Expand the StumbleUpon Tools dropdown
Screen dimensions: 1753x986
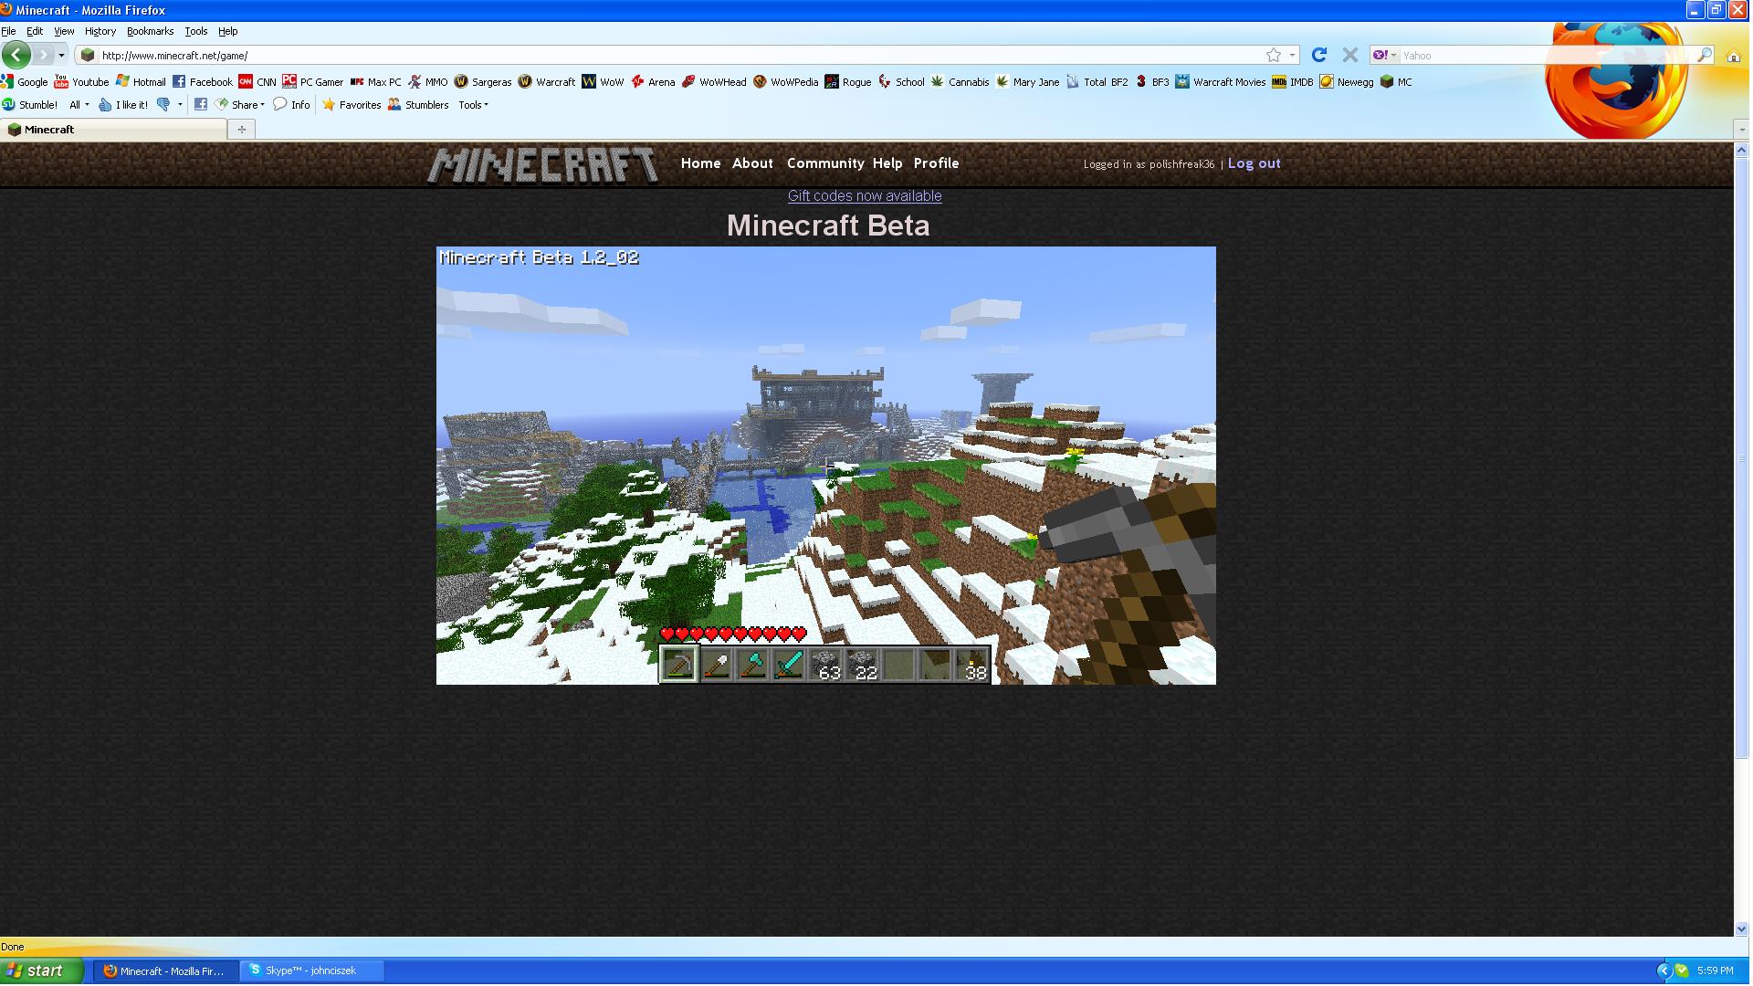473,105
